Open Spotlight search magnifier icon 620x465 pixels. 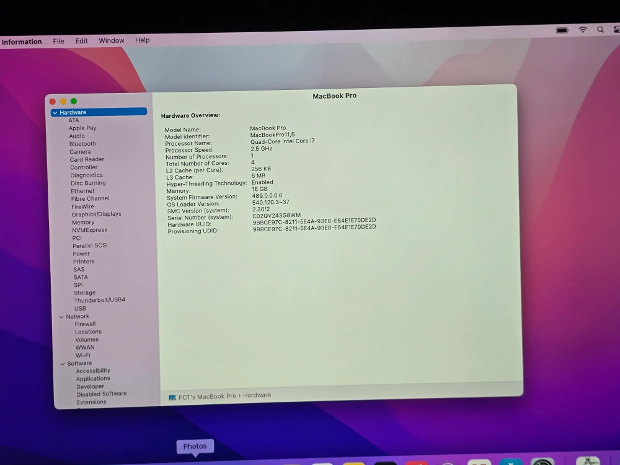tap(600, 30)
